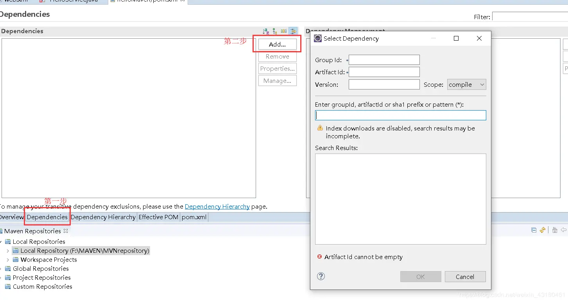Click the groupId/artifactId search pattern field
568x302 pixels.
(401, 115)
